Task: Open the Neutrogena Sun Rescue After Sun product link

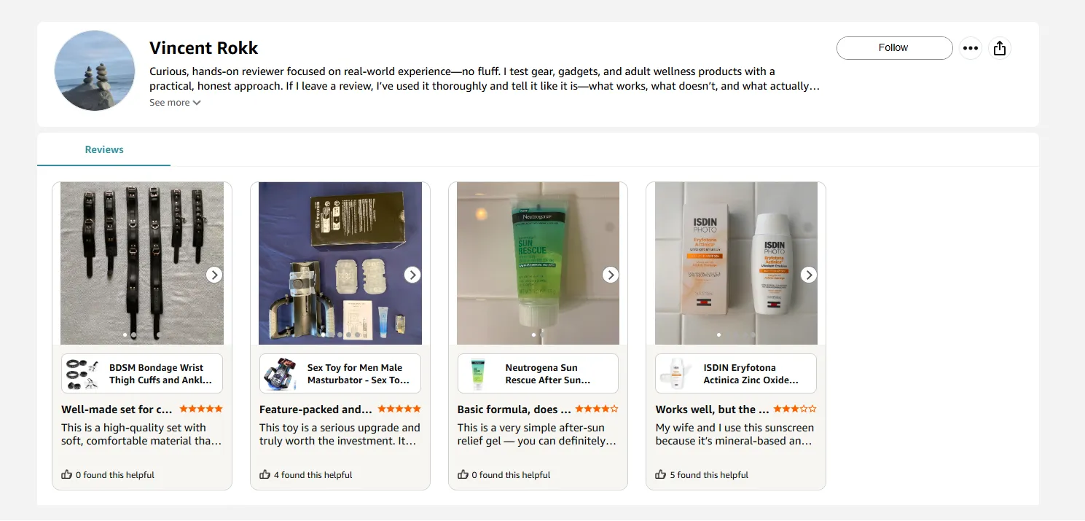Action: pyautogui.click(x=548, y=374)
